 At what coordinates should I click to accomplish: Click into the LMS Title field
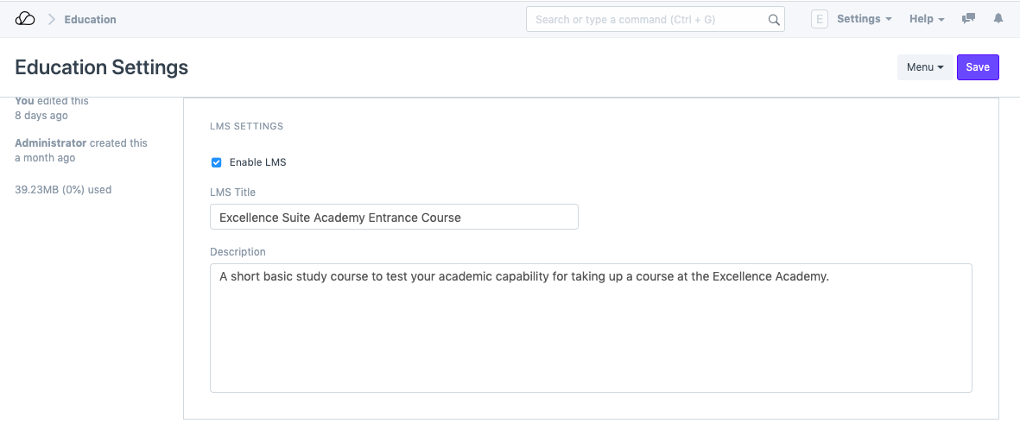pyautogui.click(x=394, y=218)
